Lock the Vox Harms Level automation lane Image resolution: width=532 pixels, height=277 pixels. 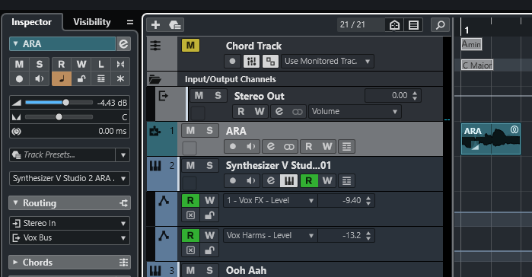coord(209,250)
